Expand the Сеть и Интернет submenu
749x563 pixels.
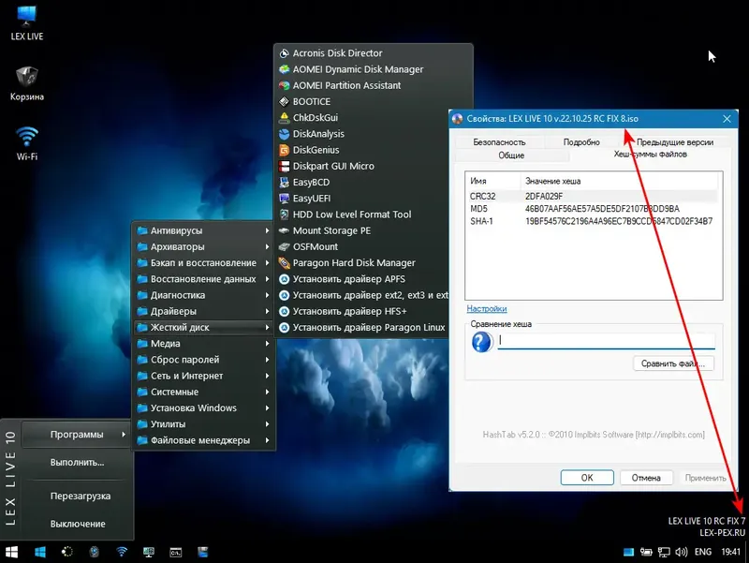click(x=203, y=376)
